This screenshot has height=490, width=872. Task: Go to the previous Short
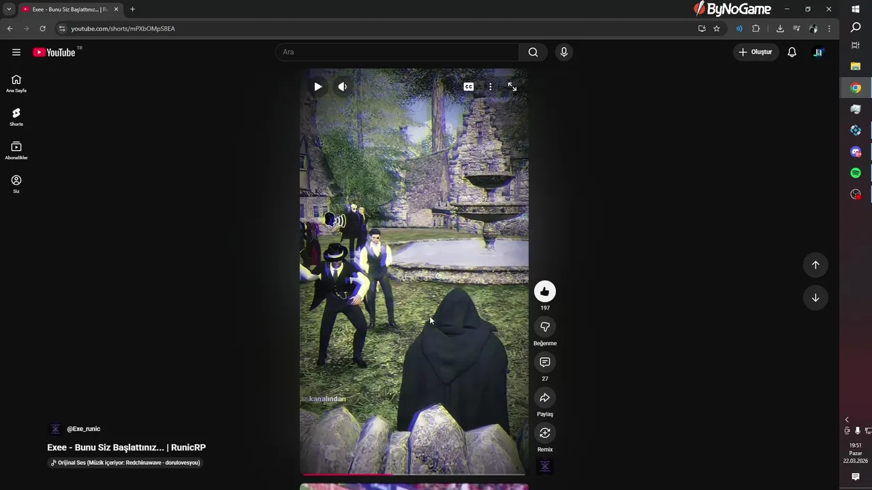tap(815, 265)
